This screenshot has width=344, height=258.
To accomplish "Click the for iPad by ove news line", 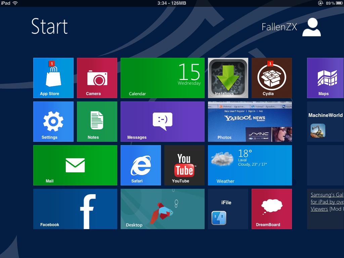I will (327, 202).
